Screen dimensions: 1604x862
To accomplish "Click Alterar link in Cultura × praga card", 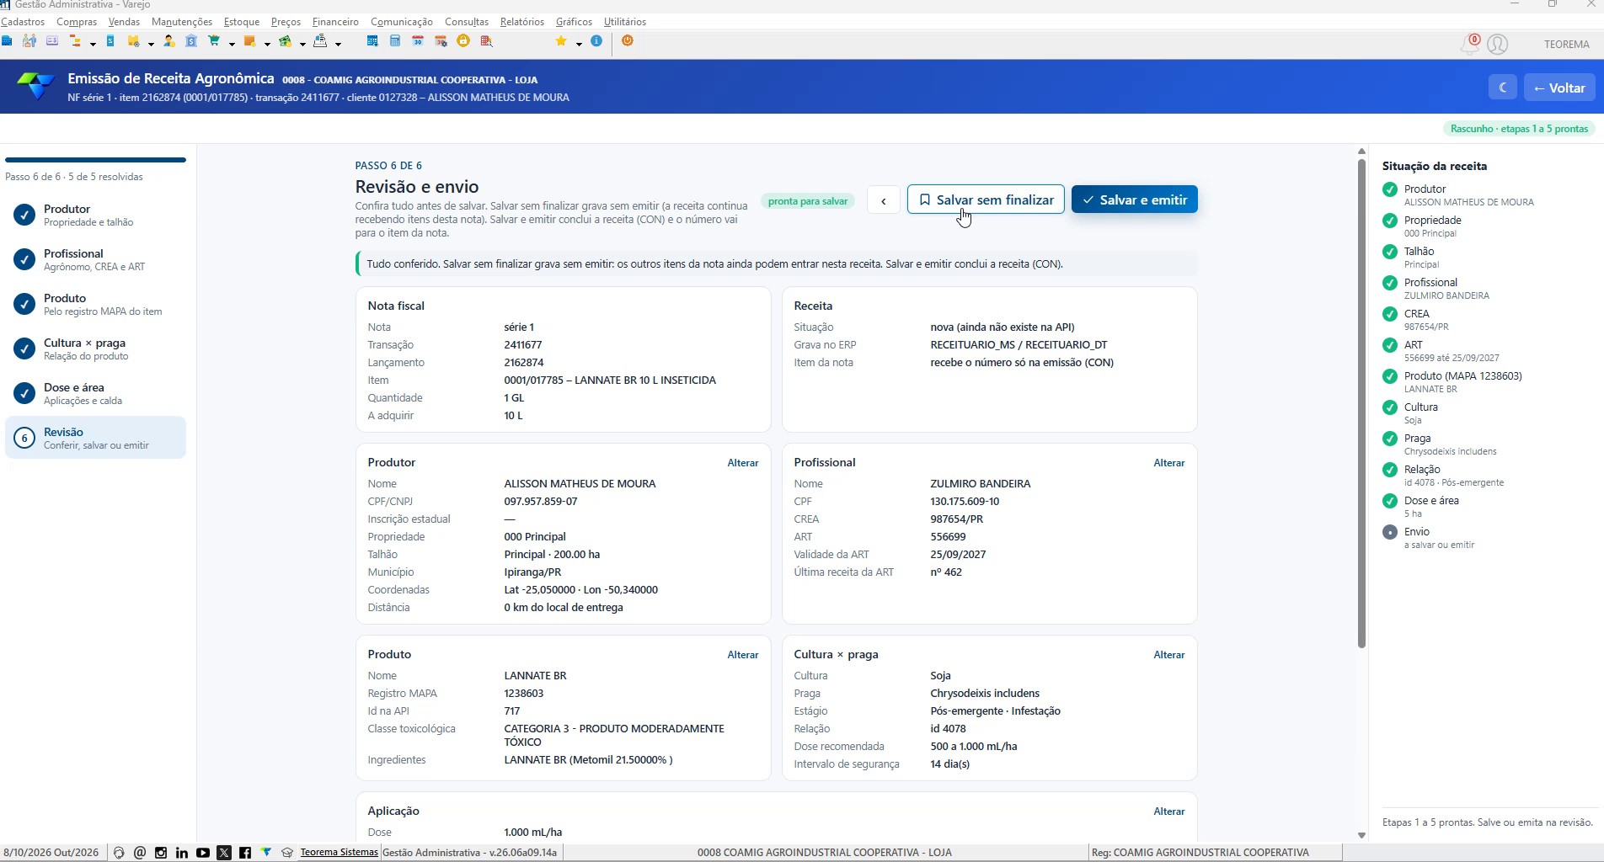I will coord(1169,655).
